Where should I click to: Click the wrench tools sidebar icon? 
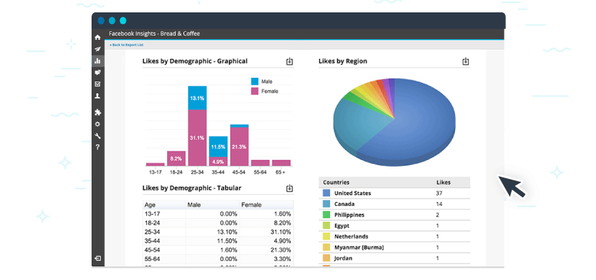point(97,136)
